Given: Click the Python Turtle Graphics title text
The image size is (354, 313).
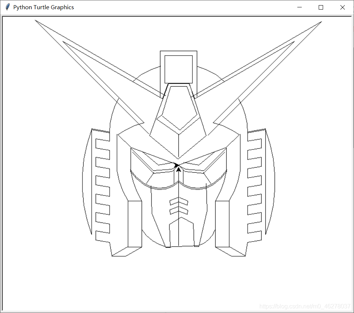Looking at the screenshot, I should pyautogui.click(x=43, y=7).
